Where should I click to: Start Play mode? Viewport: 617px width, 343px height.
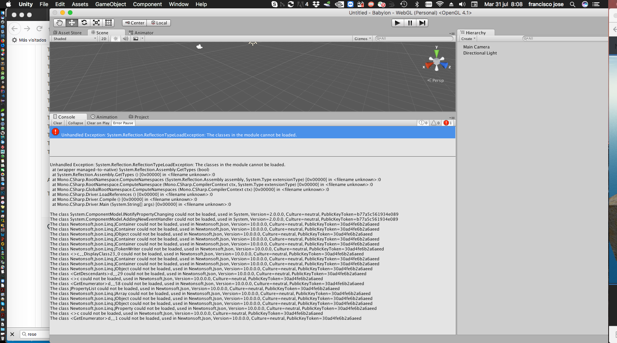tap(397, 23)
